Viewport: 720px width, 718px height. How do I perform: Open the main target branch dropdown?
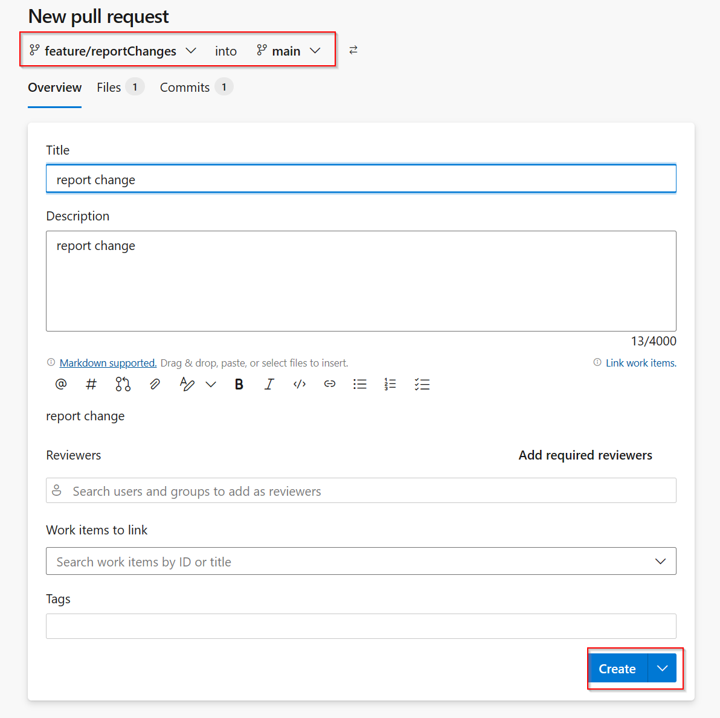click(315, 51)
